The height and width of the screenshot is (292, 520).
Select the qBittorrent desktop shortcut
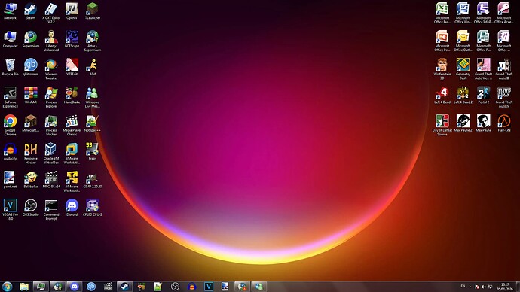pos(30,68)
